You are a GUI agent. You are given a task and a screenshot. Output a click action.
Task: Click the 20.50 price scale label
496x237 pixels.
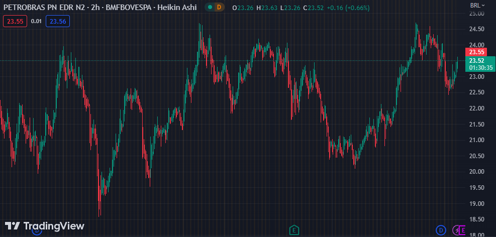pyautogui.click(x=477, y=156)
